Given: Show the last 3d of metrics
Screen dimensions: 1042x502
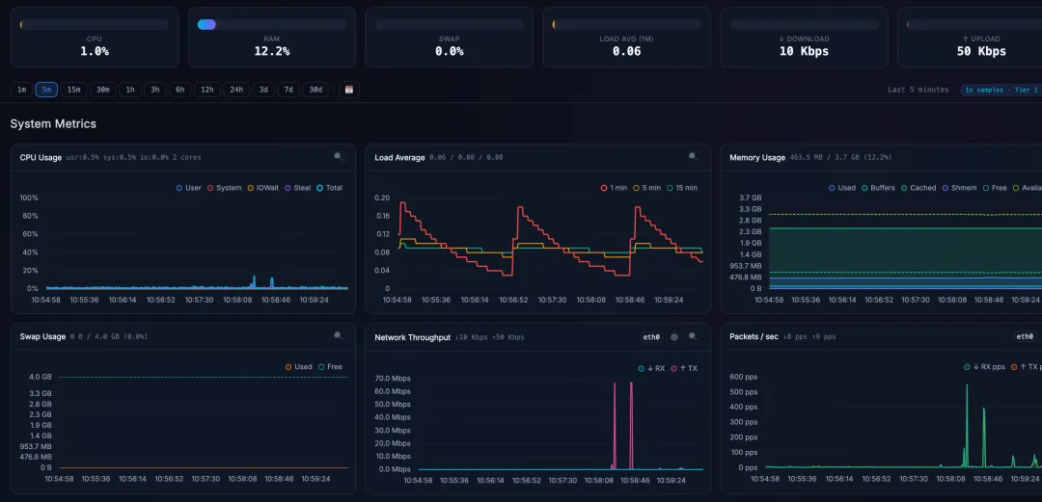Looking at the screenshot, I should click(x=263, y=90).
